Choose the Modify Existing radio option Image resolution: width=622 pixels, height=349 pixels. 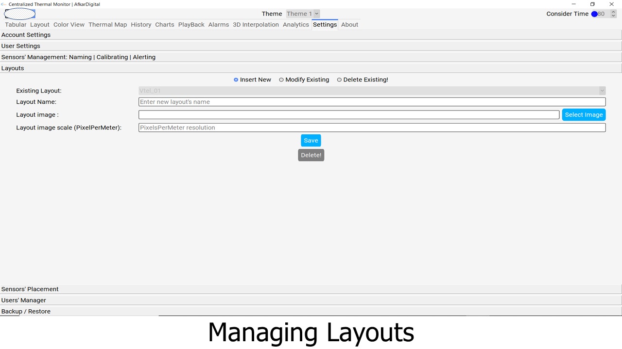(x=281, y=80)
